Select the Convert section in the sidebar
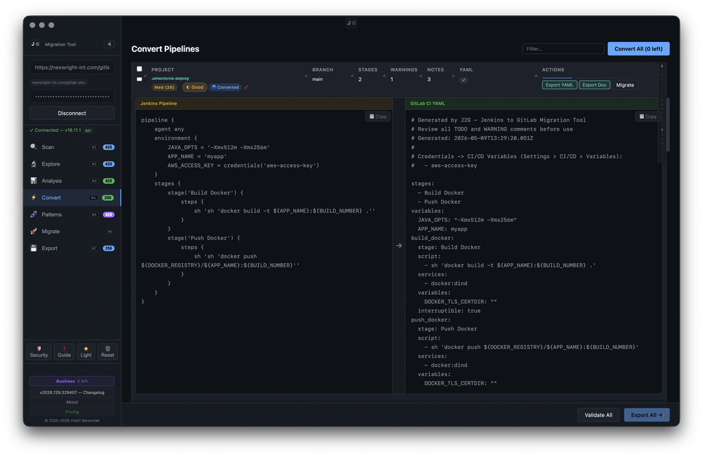This screenshot has height=457, width=703. point(71,197)
